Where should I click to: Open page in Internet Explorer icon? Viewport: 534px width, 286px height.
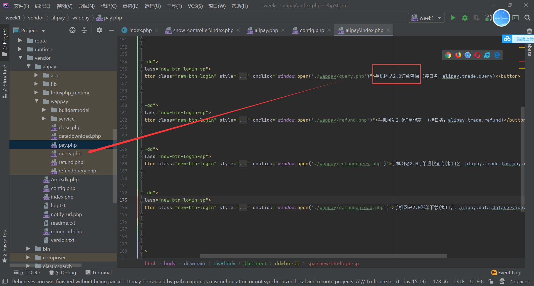coord(487,55)
